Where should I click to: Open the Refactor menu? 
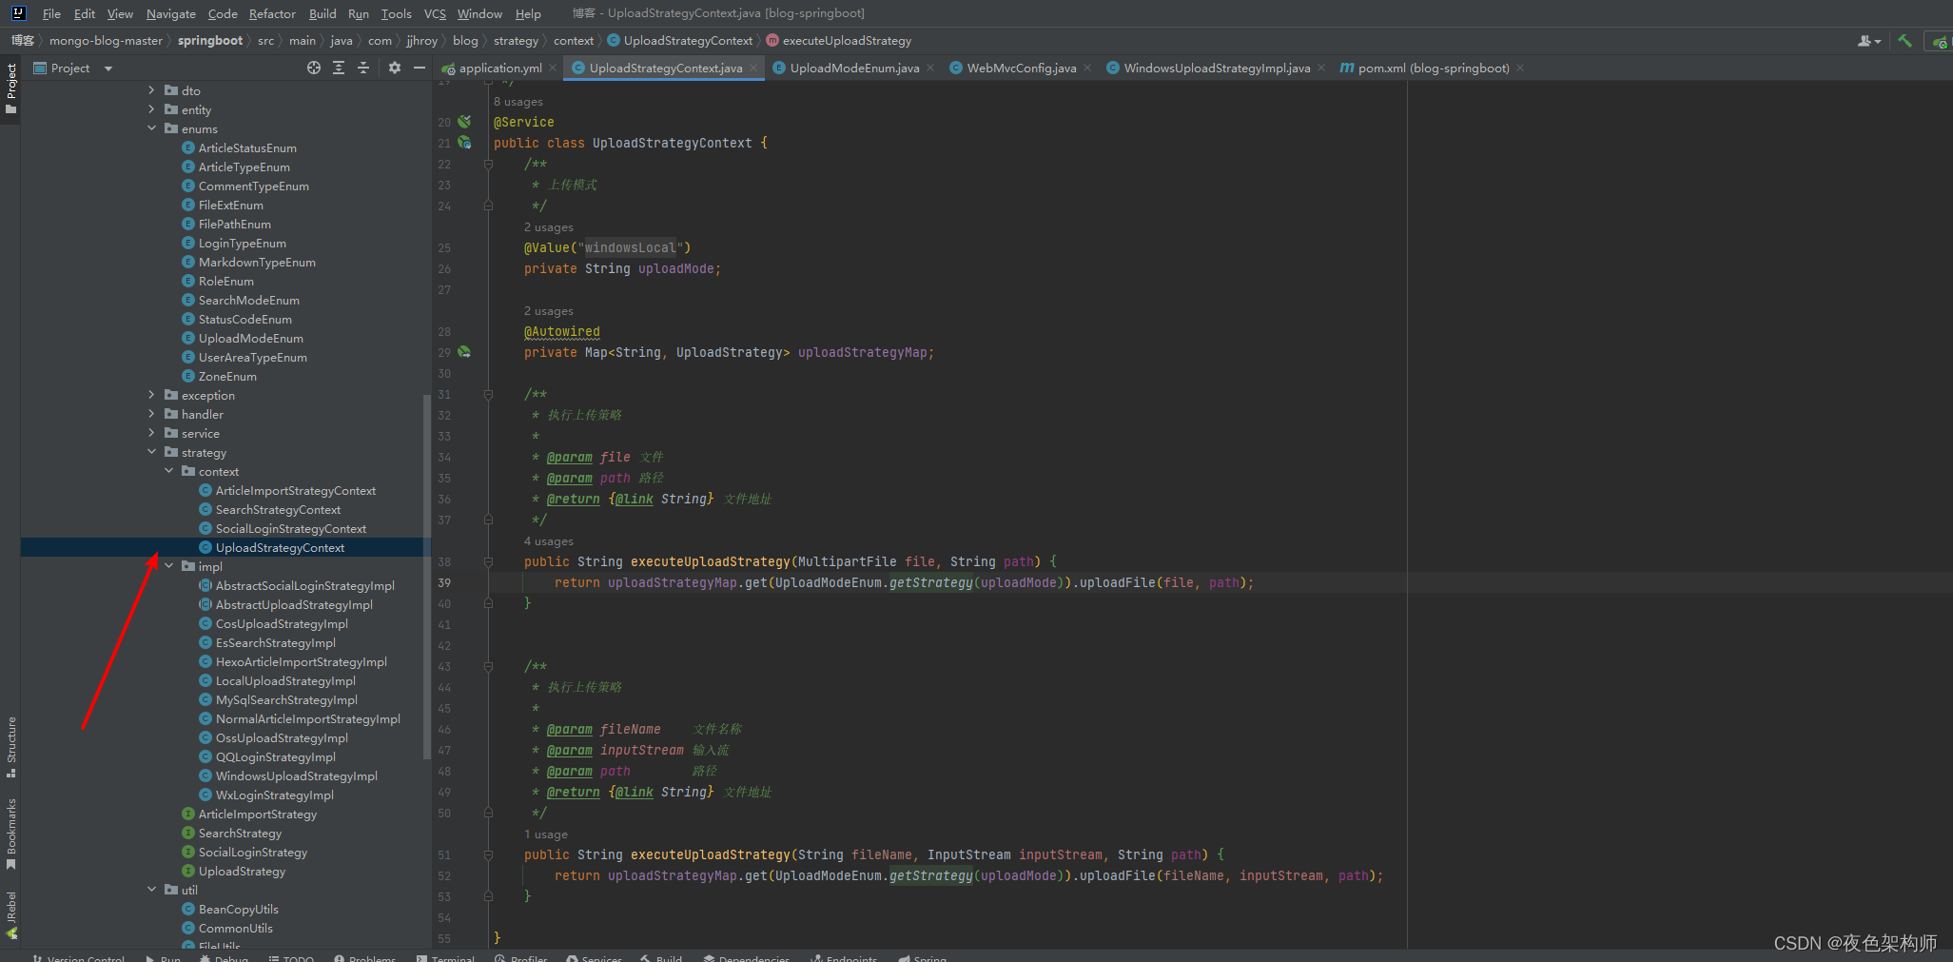tap(272, 13)
